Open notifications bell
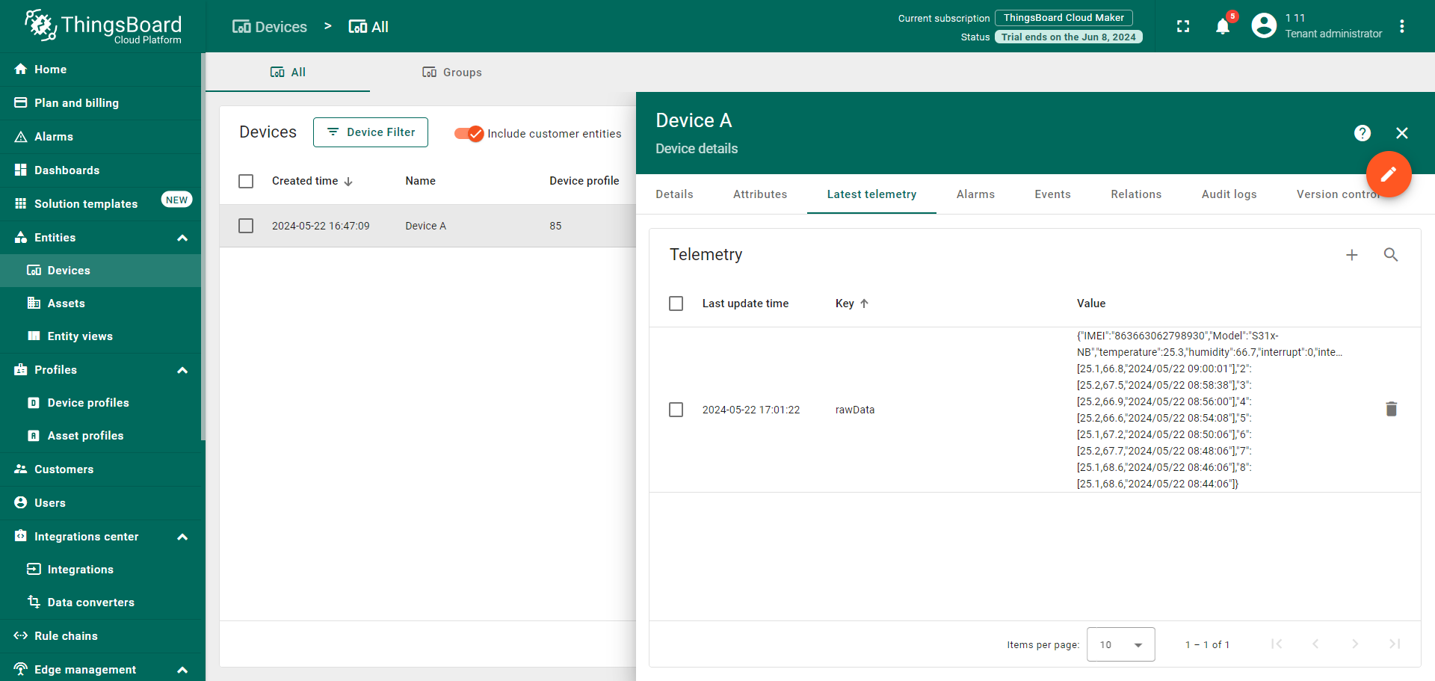 (x=1223, y=26)
